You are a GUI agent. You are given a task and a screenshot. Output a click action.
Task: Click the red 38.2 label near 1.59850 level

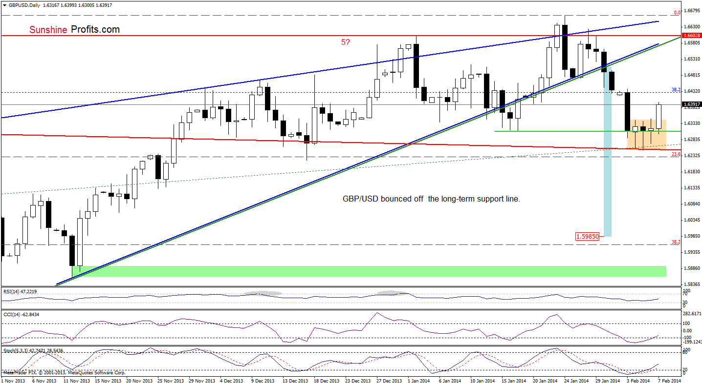[676, 242]
